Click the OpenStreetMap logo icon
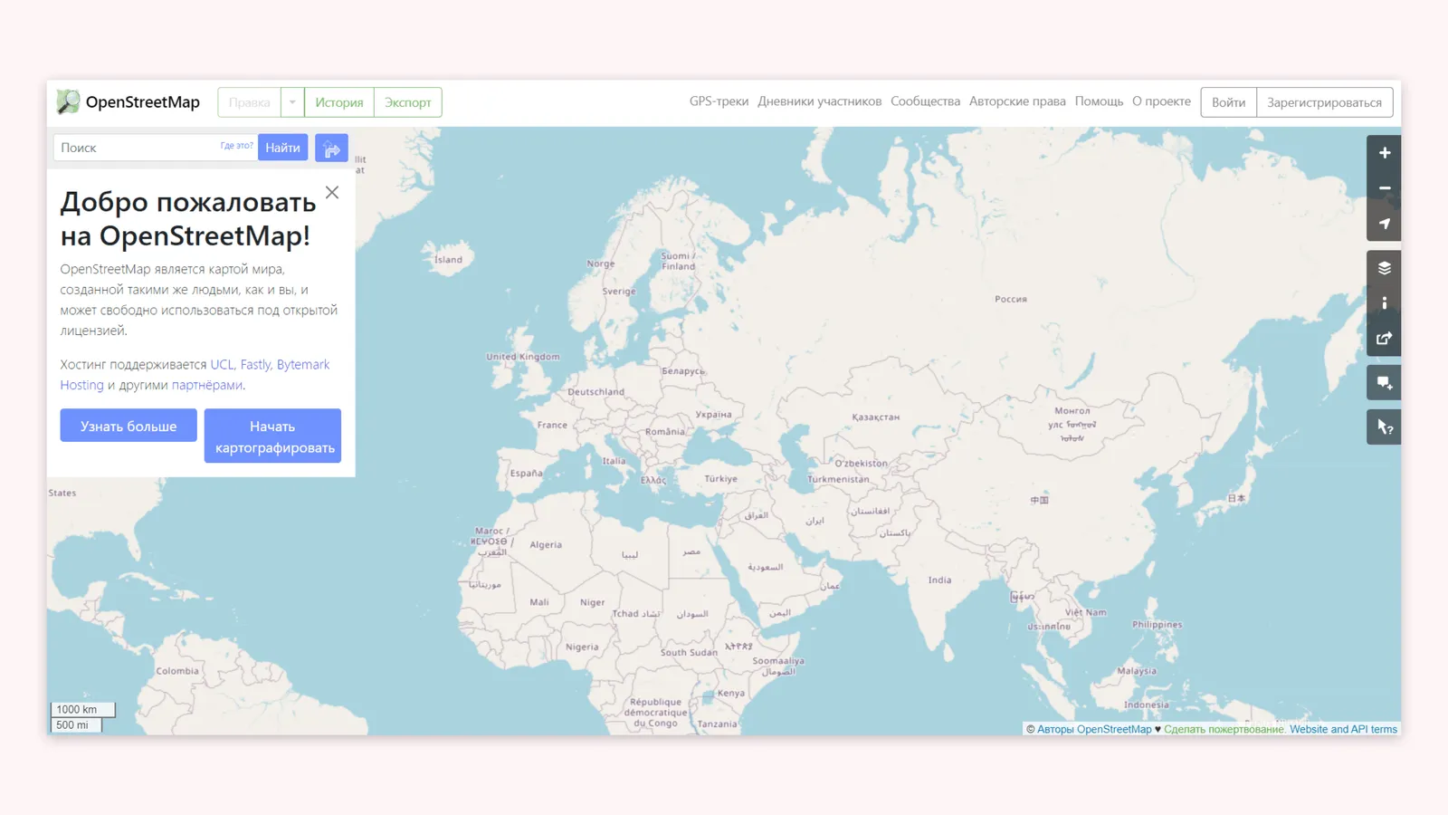The image size is (1448, 815). (x=68, y=101)
